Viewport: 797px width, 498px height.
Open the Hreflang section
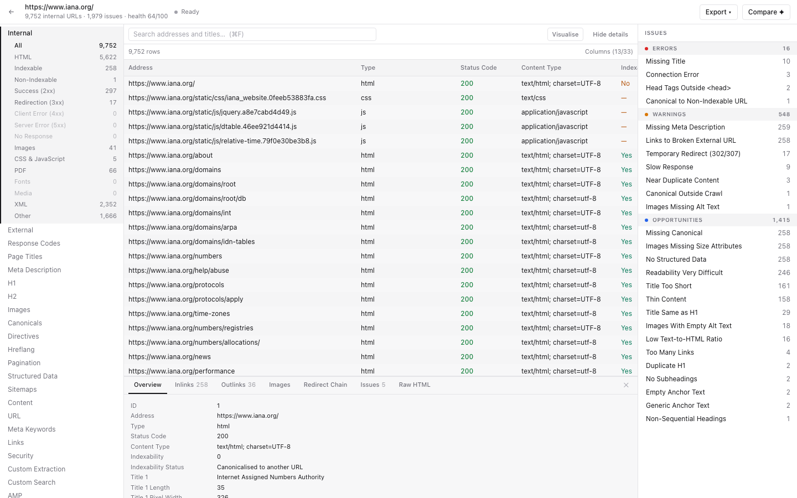point(62,350)
